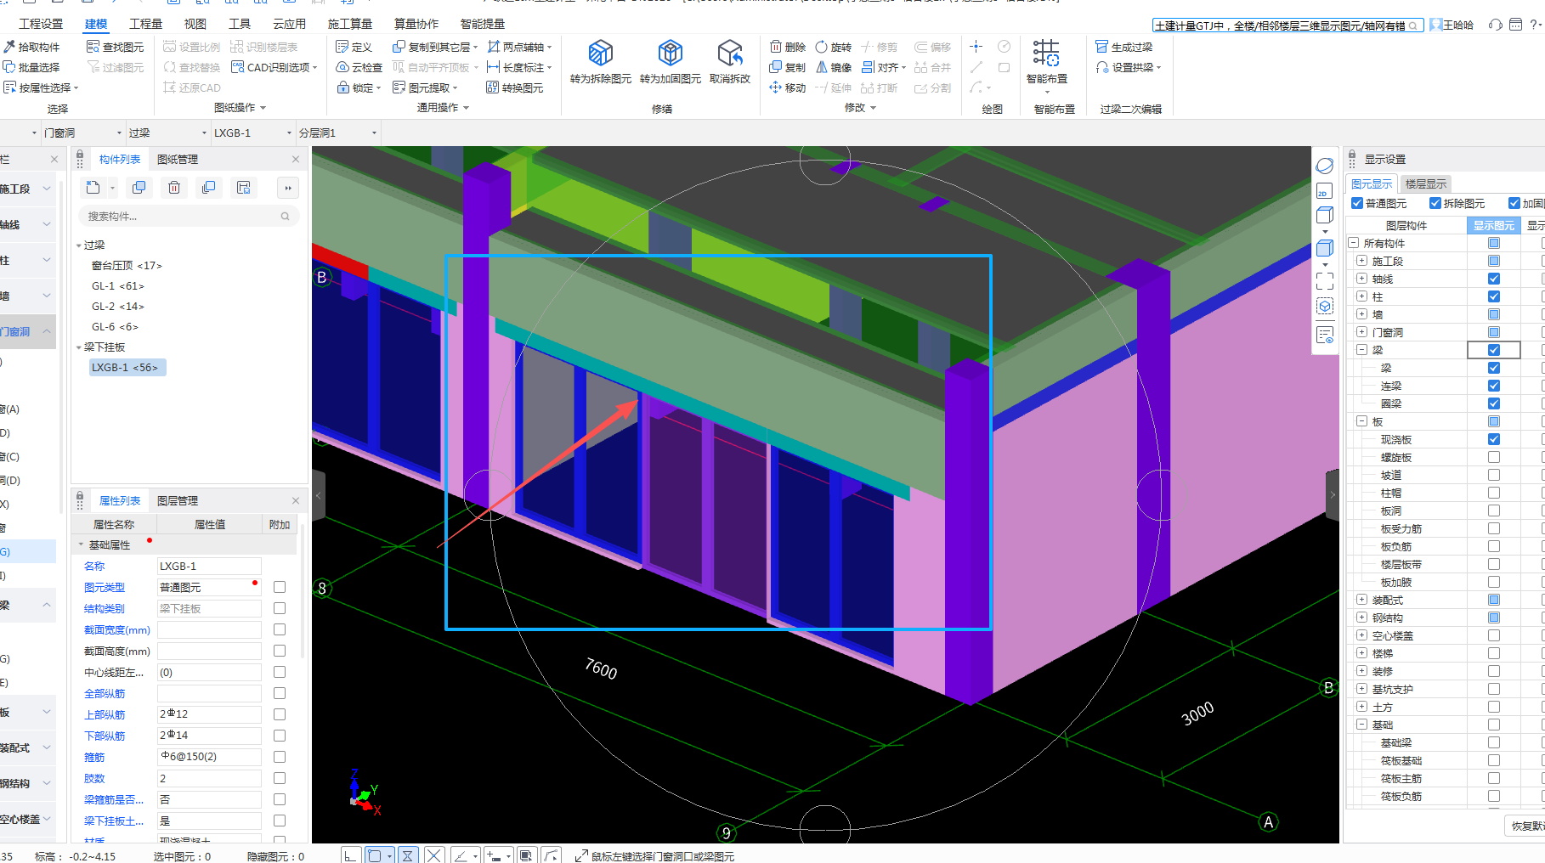
Task: Click the 转为拆除图元 cube icon
Action: [600, 54]
